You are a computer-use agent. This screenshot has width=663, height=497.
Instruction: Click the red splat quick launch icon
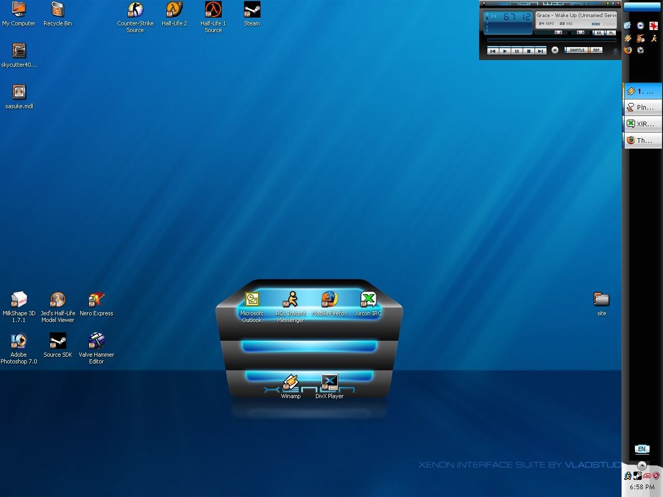point(654,25)
